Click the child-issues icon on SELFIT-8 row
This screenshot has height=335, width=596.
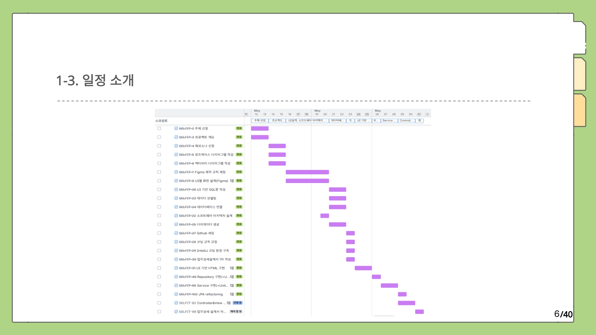tap(232, 181)
